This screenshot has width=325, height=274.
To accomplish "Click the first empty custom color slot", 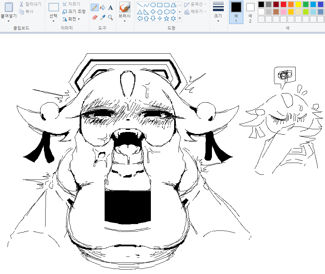I will [261, 19].
